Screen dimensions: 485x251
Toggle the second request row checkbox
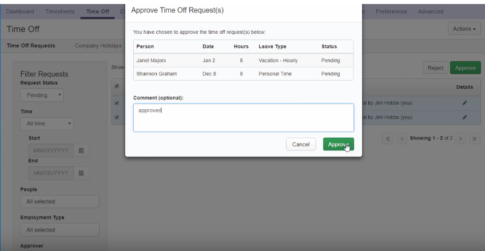point(117,117)
